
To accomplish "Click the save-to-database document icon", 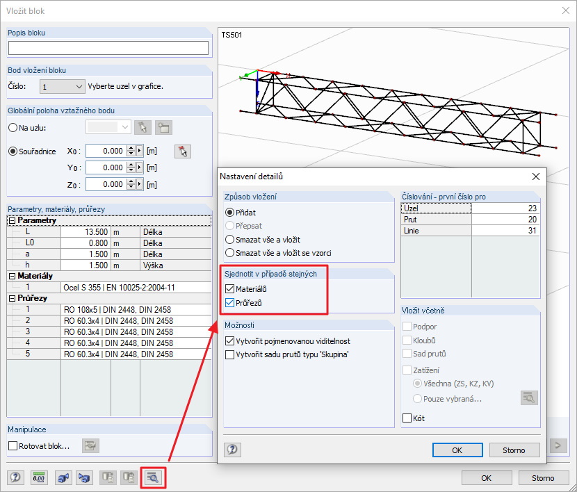I will pos(108,478).
